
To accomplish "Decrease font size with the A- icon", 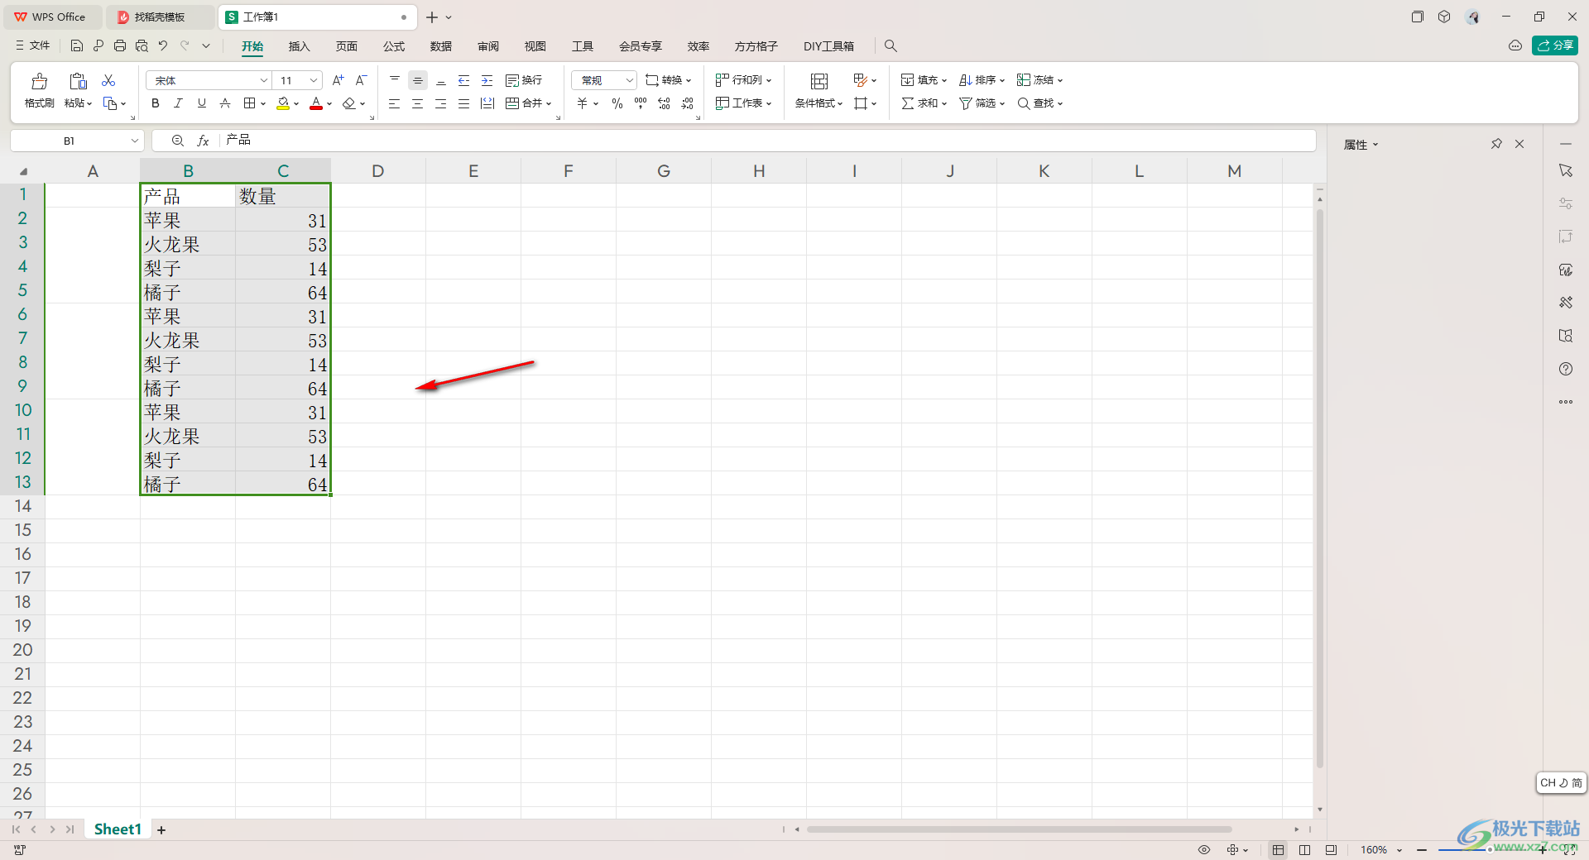I will [361, 80].
